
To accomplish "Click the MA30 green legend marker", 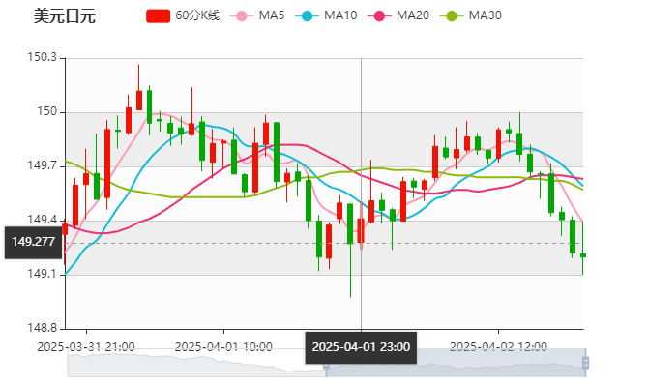I will point(450,15).
